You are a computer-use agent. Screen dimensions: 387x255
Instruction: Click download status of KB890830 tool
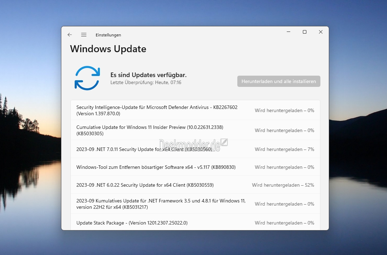click(x=284, y=167)
